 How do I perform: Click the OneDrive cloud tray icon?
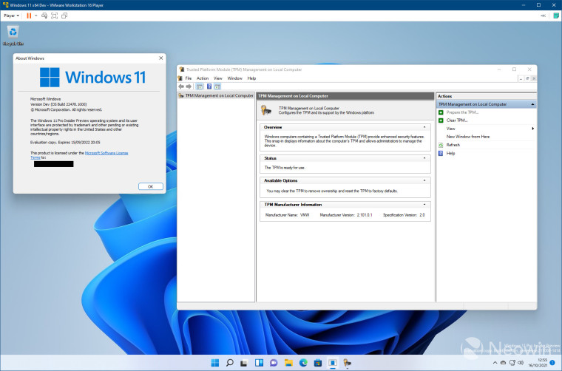504,363
